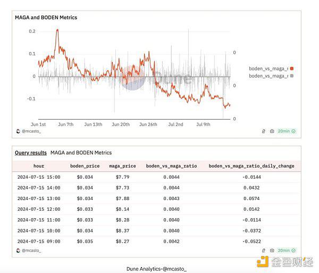The image size is (319, 273).
Task: Click the Jun 20th x-axis label
Action: (x=121, y=125)
